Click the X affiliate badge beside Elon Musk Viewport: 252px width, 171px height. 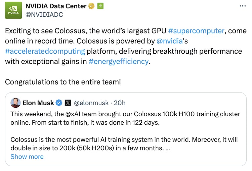click(x=67, y=103)
